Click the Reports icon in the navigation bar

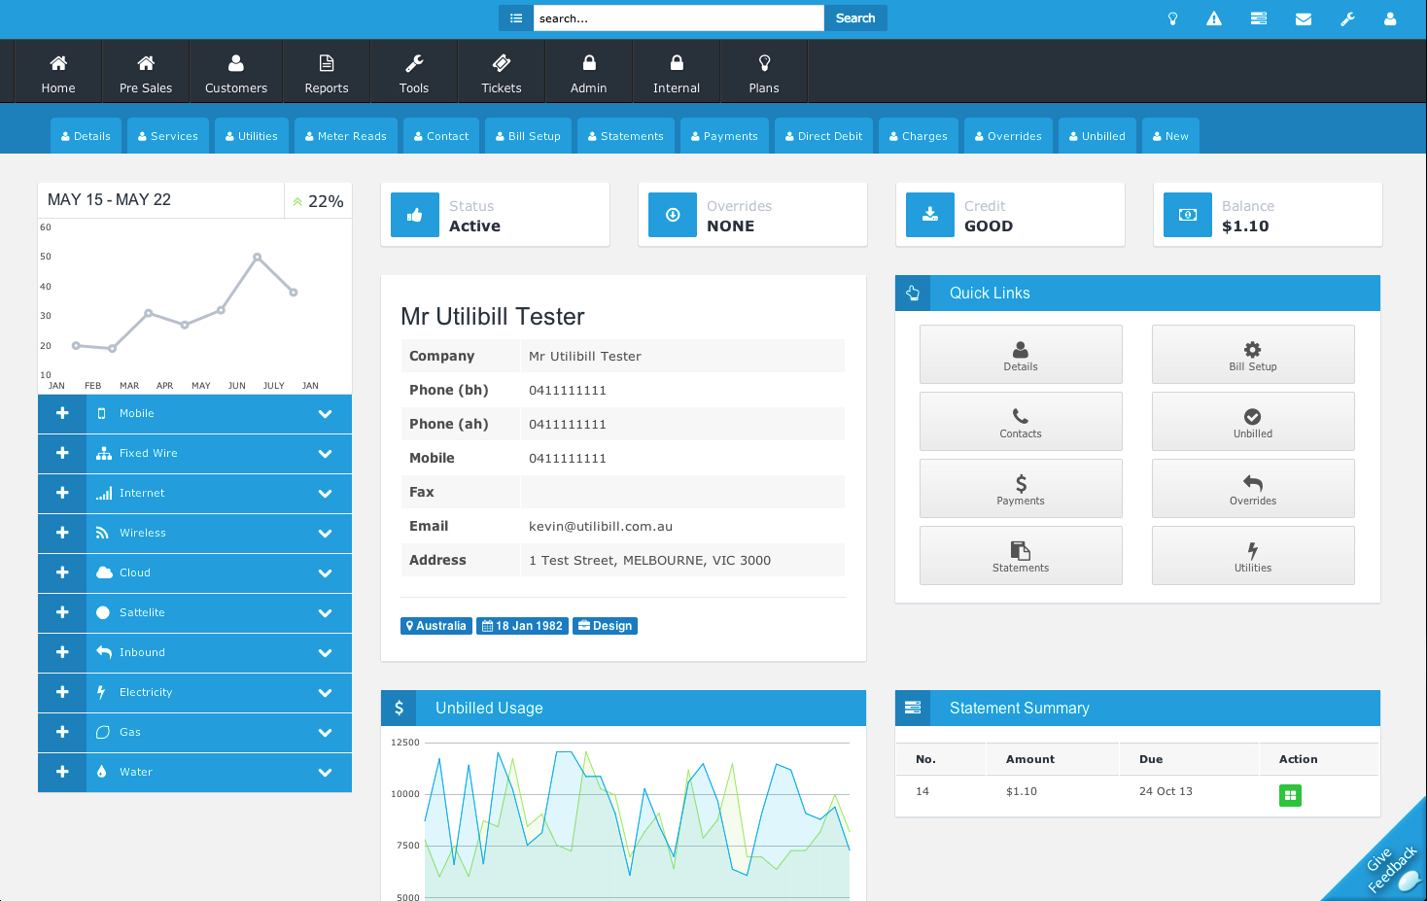326,70
